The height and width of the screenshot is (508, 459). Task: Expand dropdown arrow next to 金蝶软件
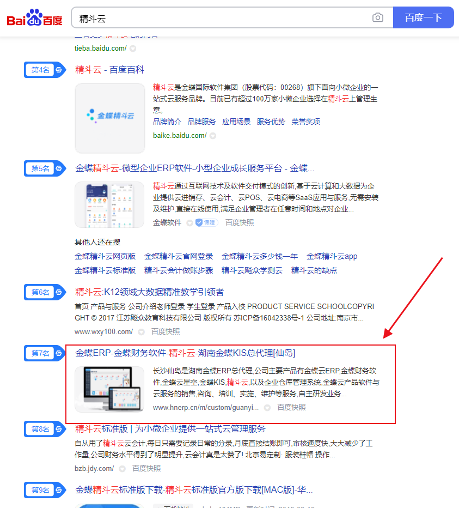[x=190, y=223]
